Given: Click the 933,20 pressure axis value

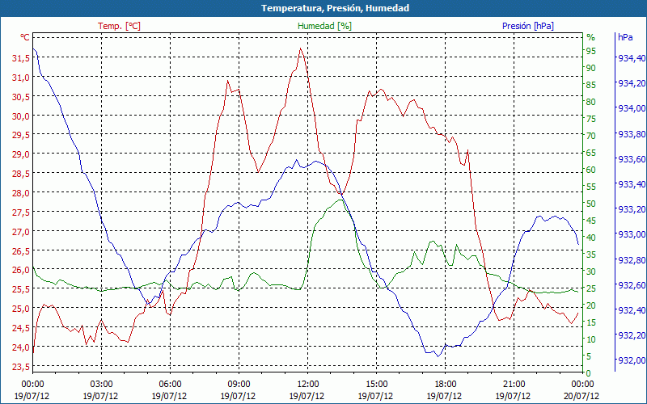Looking at the screenshot, I should tap(632, 209).
